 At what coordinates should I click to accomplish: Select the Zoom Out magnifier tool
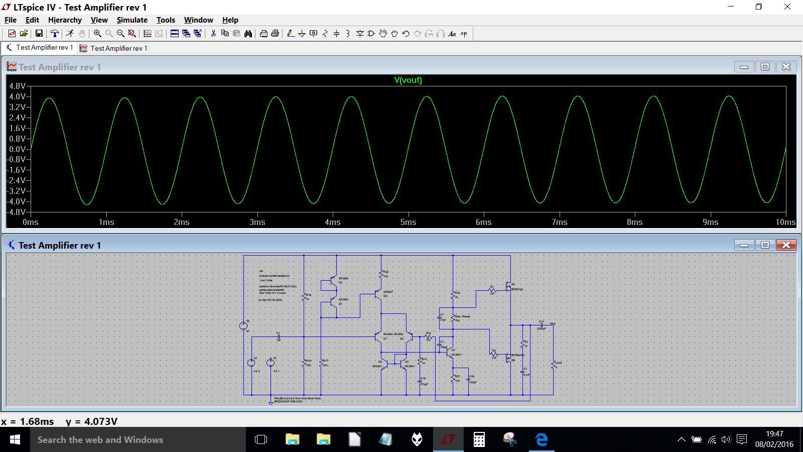click(120, 34)
